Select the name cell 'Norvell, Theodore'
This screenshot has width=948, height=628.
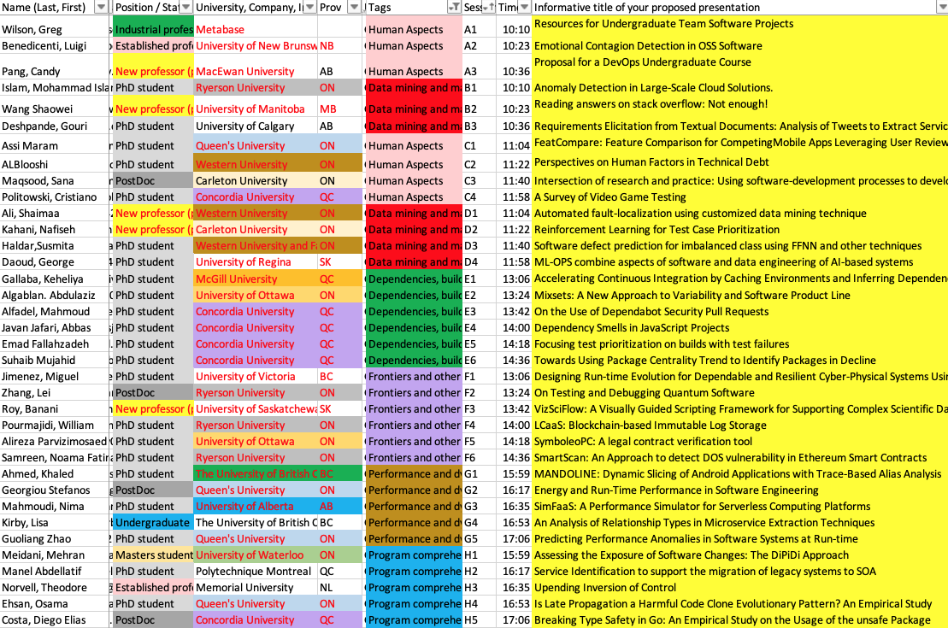pyautogui.click(x=56, y=588)
